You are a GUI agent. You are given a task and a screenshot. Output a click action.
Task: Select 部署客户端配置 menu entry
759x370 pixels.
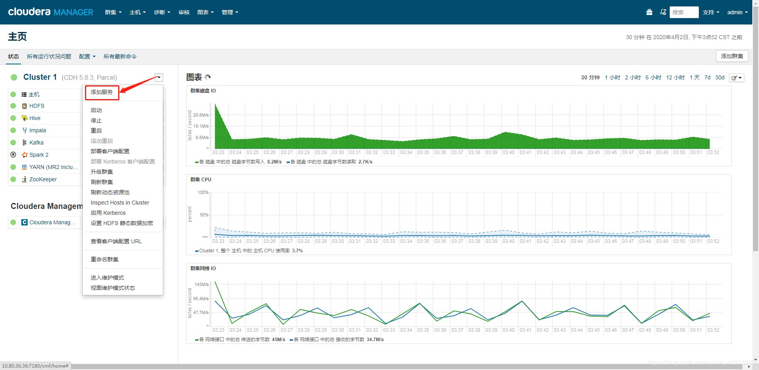110,151
